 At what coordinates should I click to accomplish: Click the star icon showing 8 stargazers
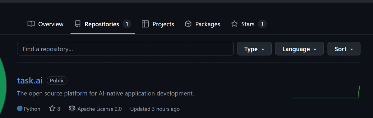point(52,109)
